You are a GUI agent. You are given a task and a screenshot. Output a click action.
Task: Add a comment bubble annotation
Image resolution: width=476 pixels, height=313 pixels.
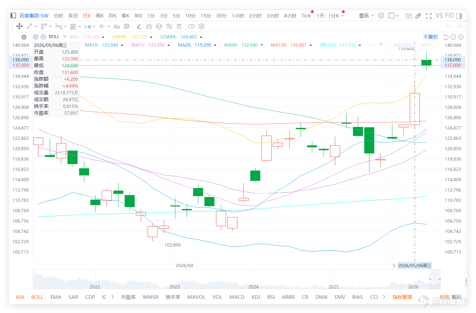[x=127, y=26]
